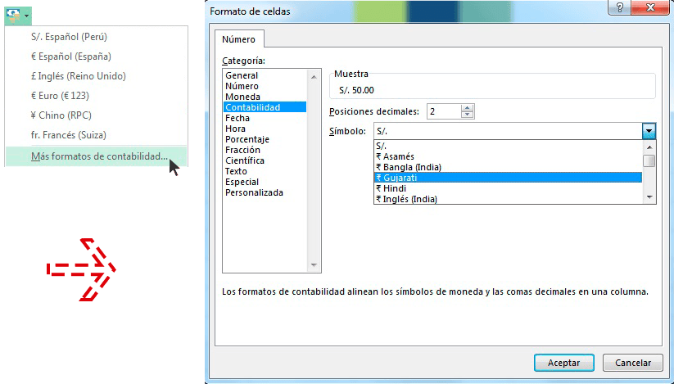Click up arrow of Categoría list scrollbar
Image resolution: width=674 pixels, height=384 pixels.
coord(314,76)
